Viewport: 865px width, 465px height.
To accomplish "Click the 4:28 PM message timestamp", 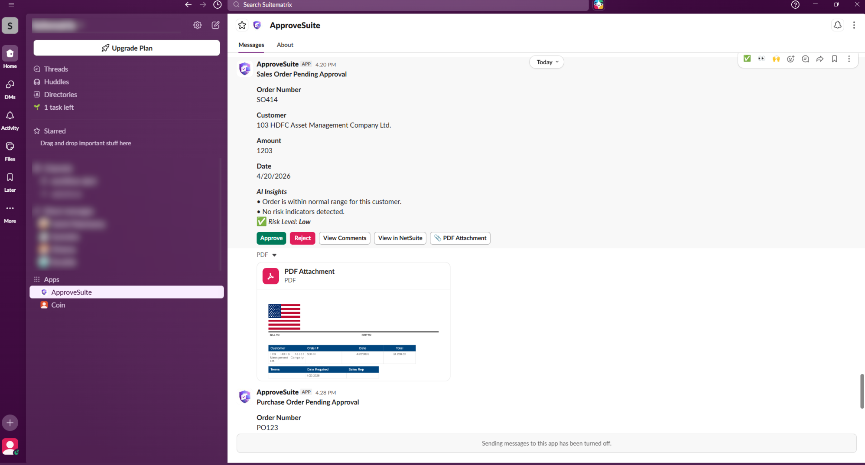I will (326, 393).
